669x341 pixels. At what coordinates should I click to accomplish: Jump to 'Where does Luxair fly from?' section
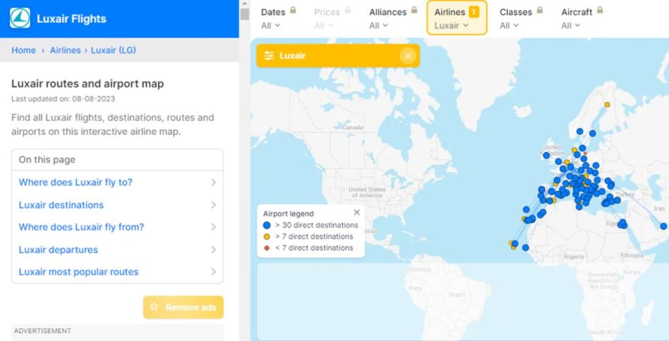click(82, 227)
